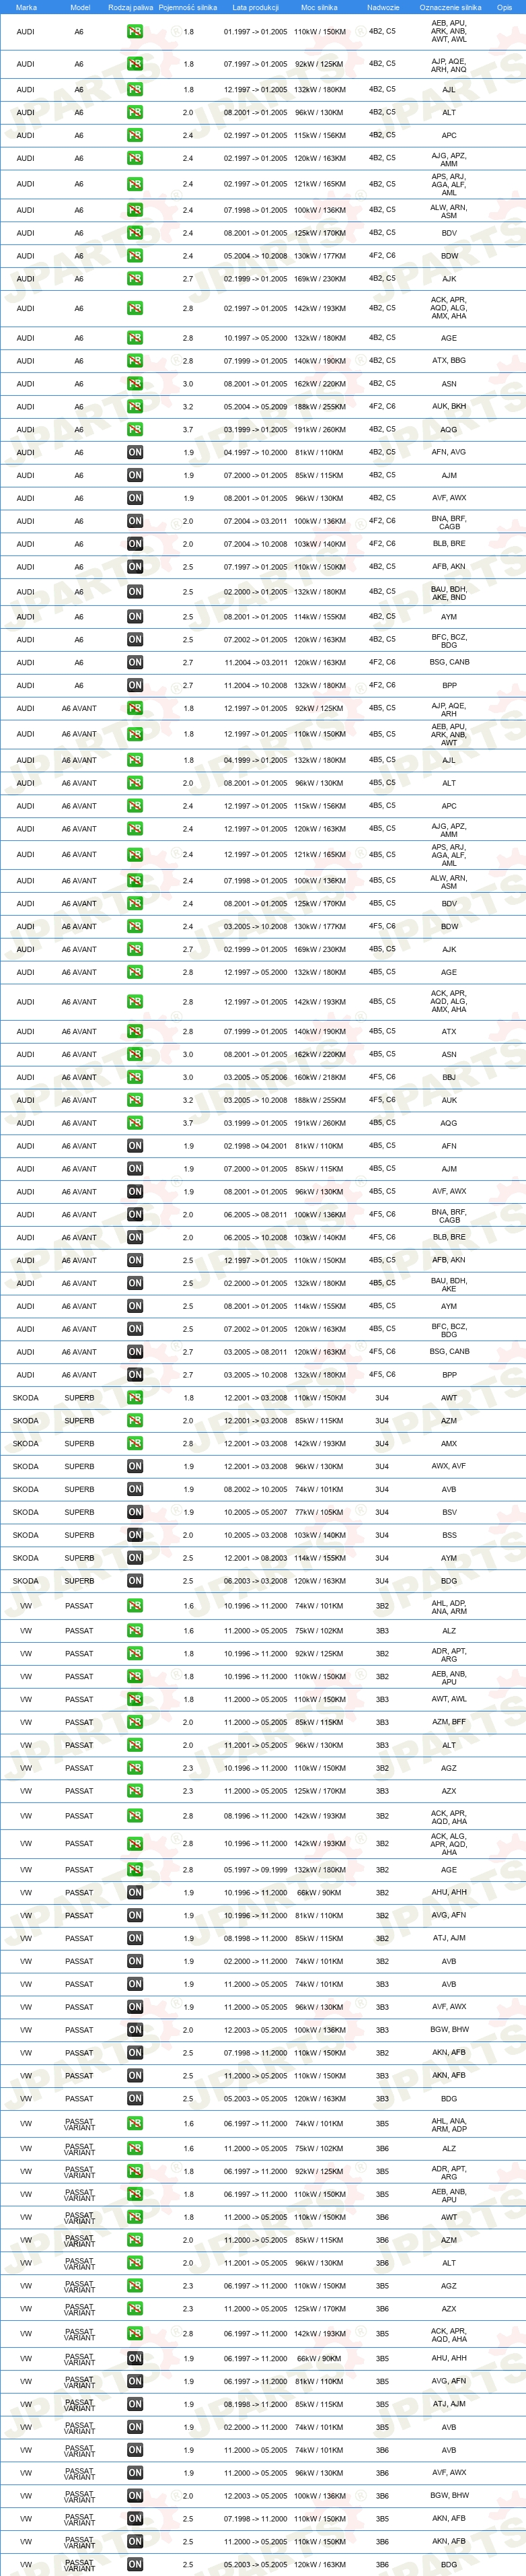The height and width of the screenshot is (2576, 526).
Task: Select SUPERB model cell in AWT row
Action: (x=80, y=1398)
